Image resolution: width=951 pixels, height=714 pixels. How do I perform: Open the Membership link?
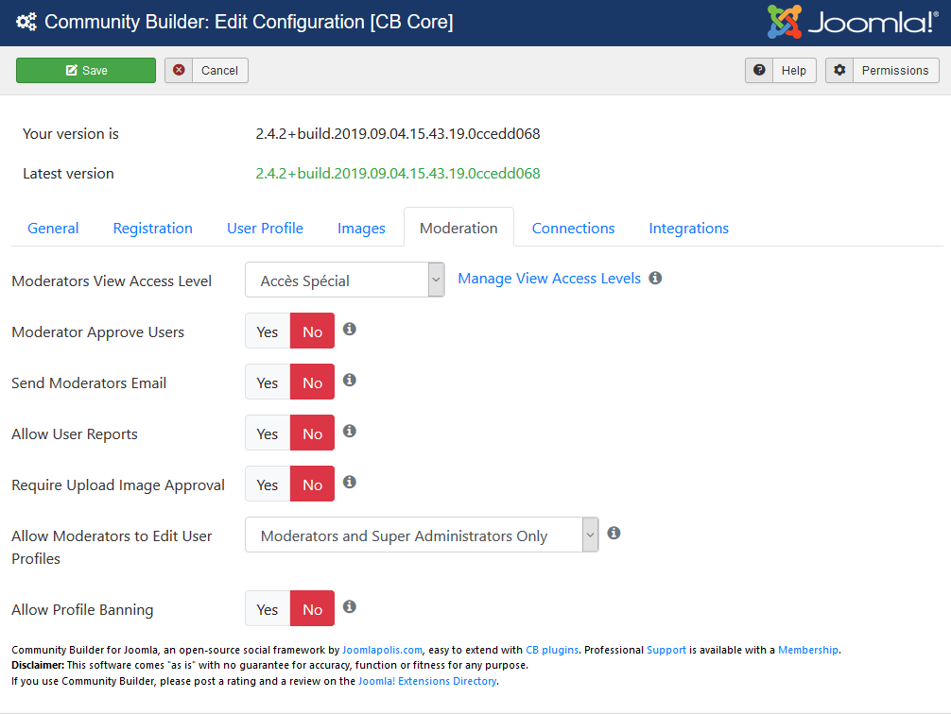coord(808,650)
